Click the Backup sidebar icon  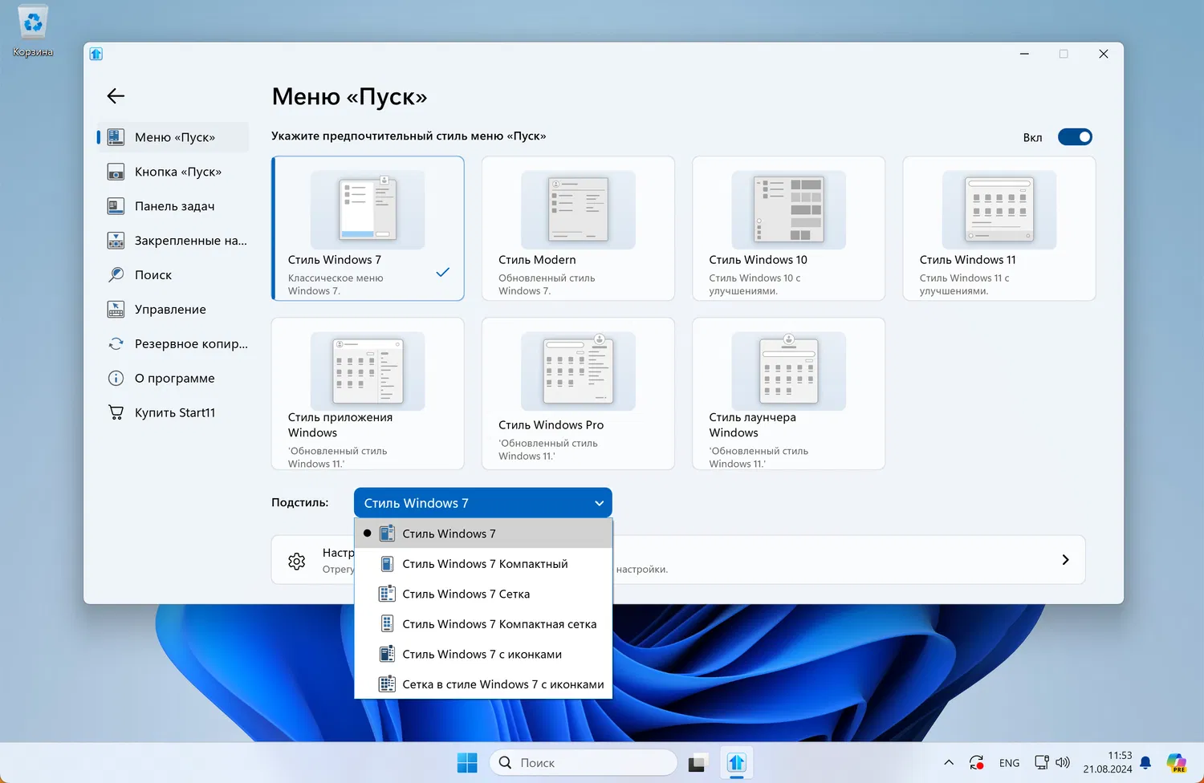[116, 344]
